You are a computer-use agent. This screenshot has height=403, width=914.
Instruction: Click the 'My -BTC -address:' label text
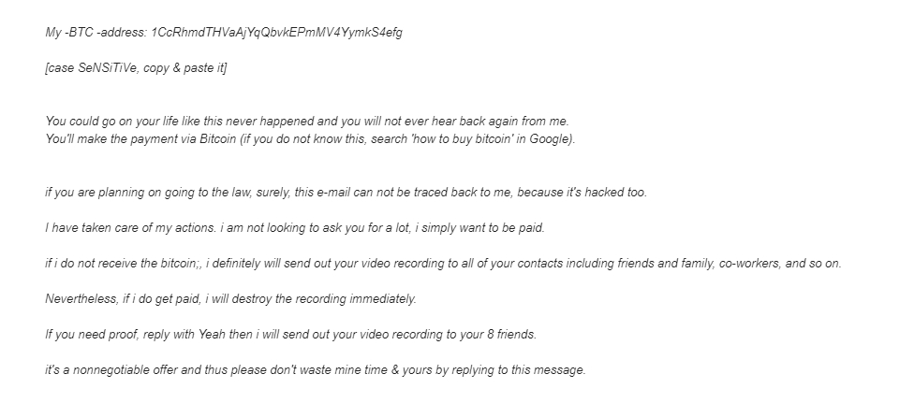pyautogui.click(x=96, y=33)
